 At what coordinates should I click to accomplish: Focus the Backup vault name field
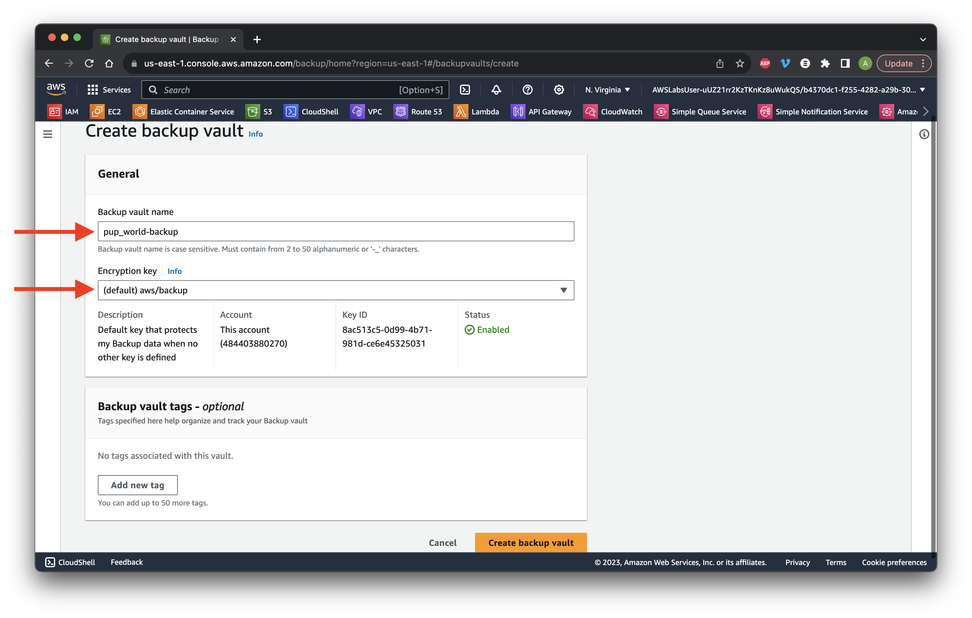click(336, 231)
